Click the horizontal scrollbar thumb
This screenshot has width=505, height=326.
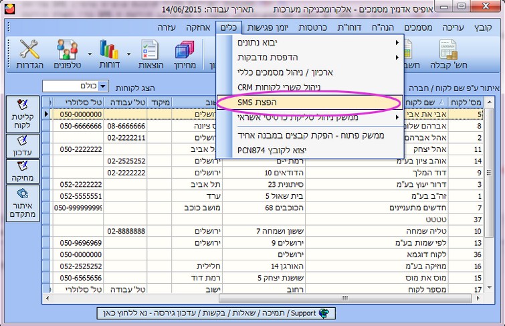pyautogui.click(x=345, y=299)
